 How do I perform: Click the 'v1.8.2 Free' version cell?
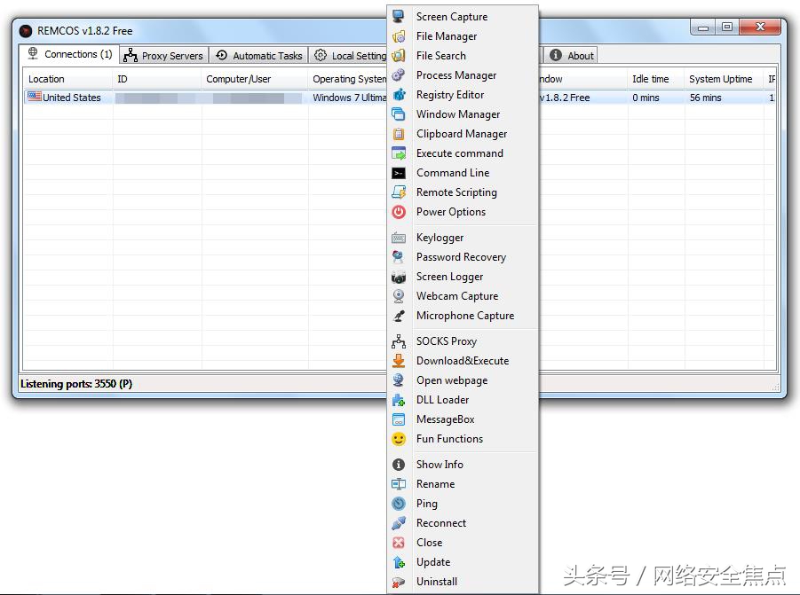[566, 98]
